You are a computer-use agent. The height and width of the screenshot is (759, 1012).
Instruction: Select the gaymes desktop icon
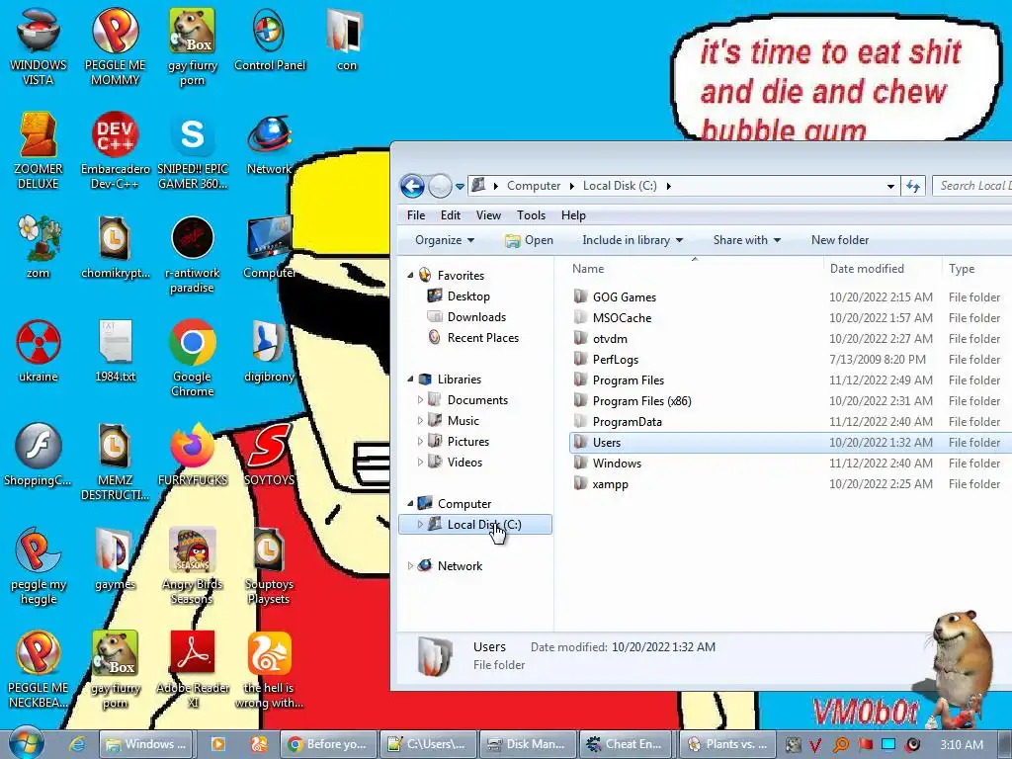pos(115,559)
